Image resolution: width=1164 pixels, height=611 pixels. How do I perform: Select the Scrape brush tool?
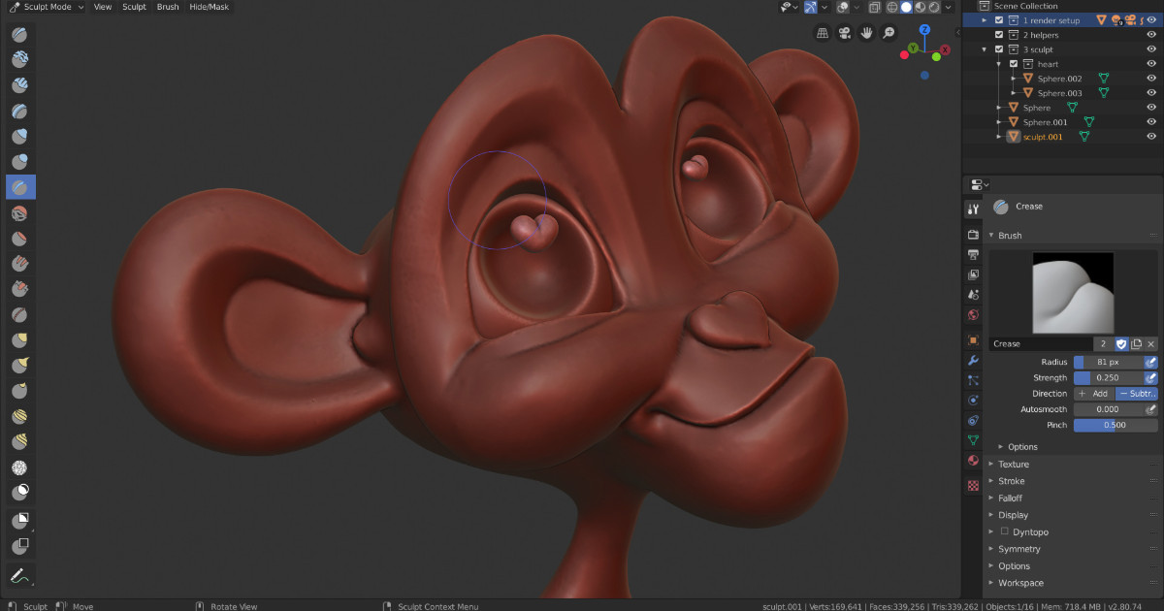pos(20,289)
